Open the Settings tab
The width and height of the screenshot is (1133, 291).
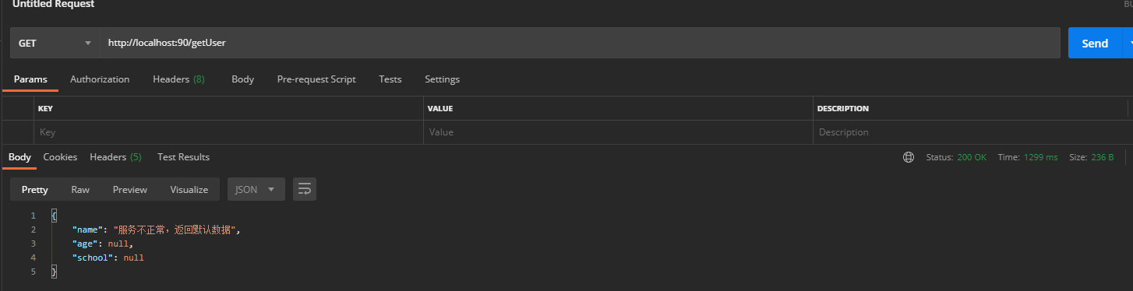442,79
